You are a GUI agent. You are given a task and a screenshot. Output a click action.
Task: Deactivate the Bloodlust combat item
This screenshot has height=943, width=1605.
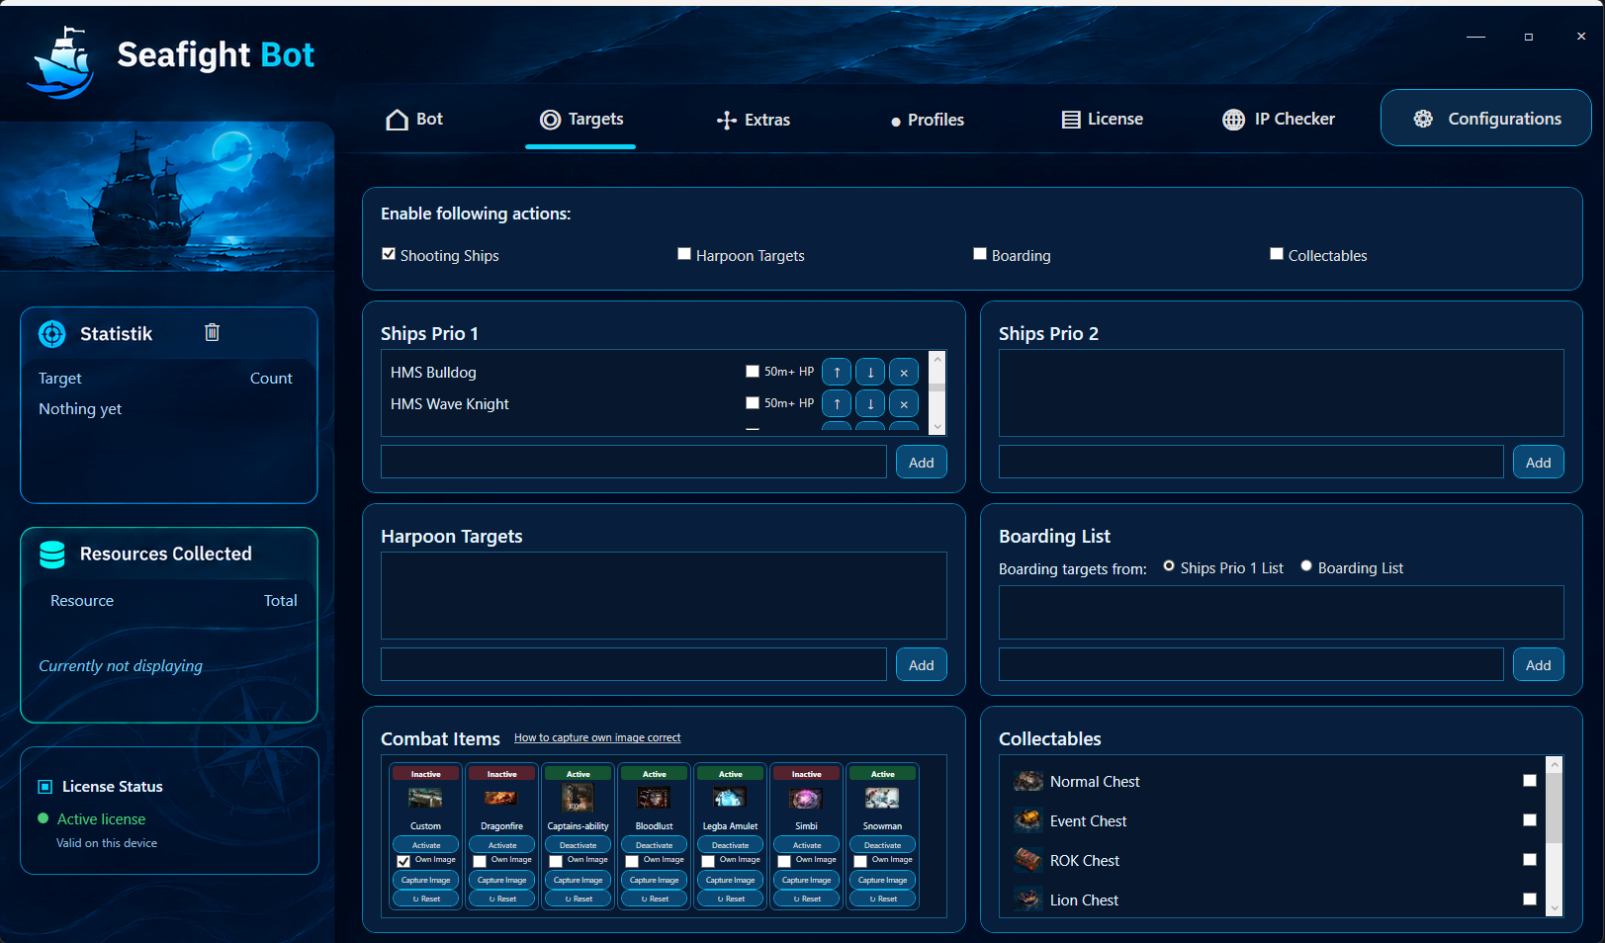click(654, 845)
